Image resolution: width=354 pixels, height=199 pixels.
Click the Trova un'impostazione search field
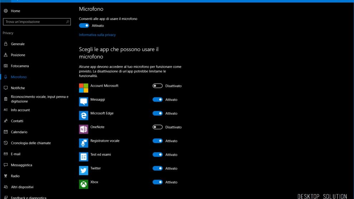pyautogui.click(x=34, y=22)
